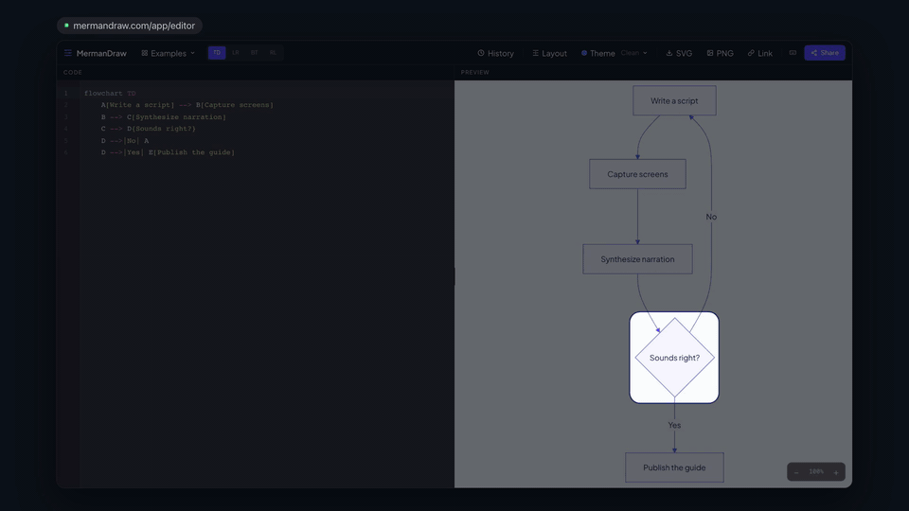Click code line 'B --> C[Synthesize narration]'
Viewport: 909px width, 511px height.
164,117
